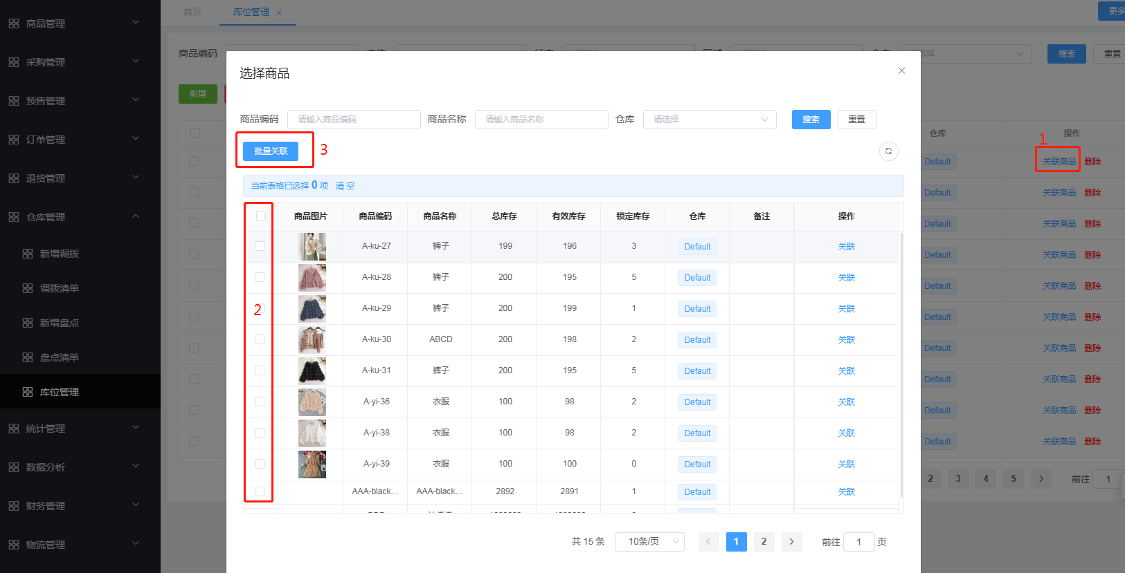Viewport: 1125px width, 573px height.
Task: Click the refresh icon in the dialog
Action: pos(888,151)
